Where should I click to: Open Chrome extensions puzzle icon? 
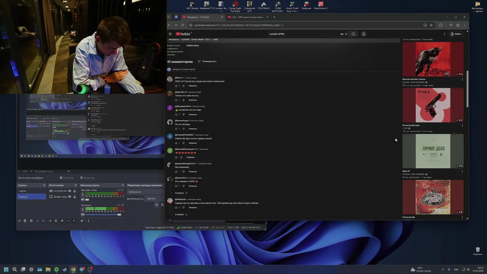point(441,25)
